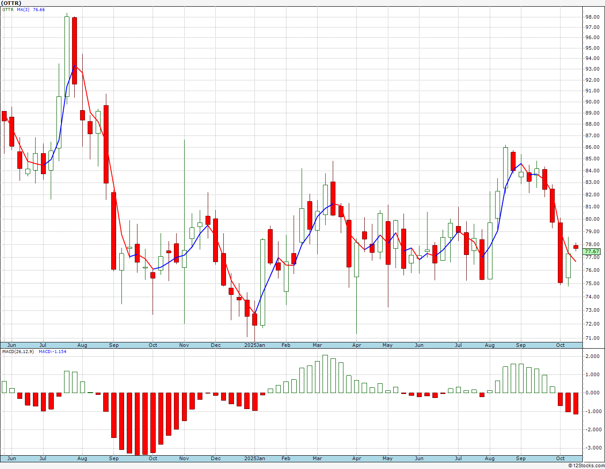
Task: Click the 91.00 price axis label
Action: (x=592, y=91)
